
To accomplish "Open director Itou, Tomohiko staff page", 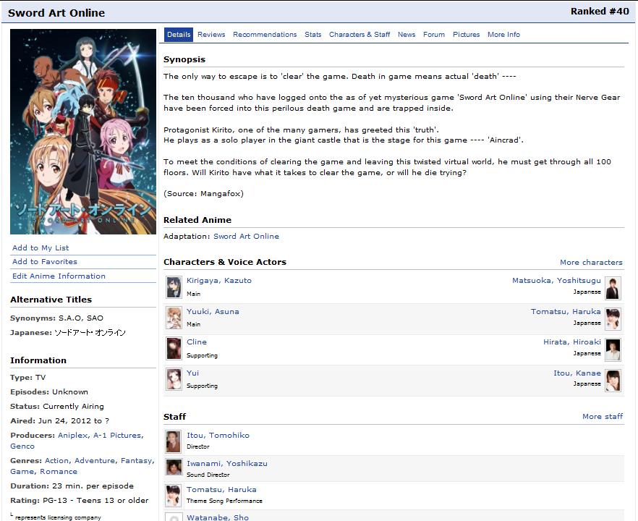I will click(218, 435).
